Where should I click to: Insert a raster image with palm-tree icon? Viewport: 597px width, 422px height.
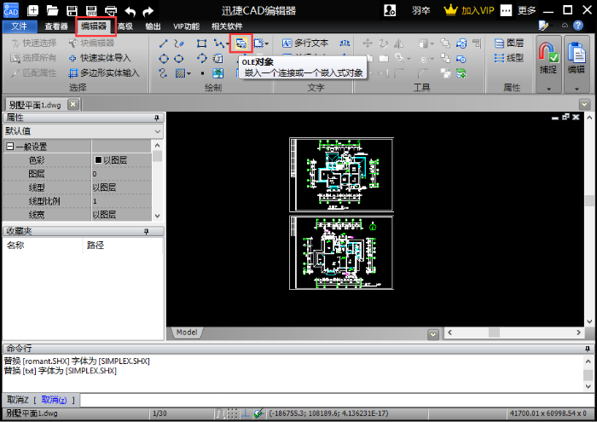coord(217,73)
